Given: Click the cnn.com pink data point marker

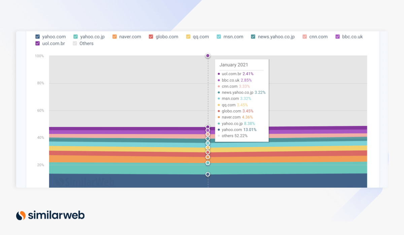Looking at the screenshot, I should point(208,134).
